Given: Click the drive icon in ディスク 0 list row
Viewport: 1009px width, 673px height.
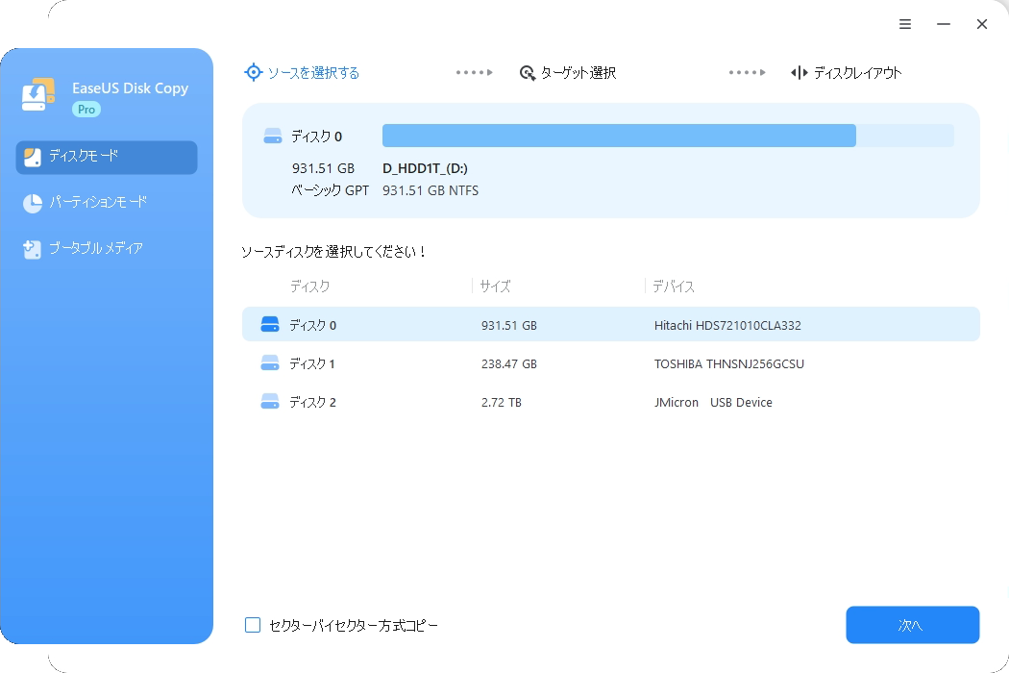Looking at the screenshot, I should 270,324.
